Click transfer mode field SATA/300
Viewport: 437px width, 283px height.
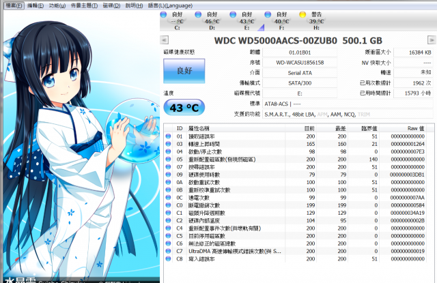coord(300,83)
